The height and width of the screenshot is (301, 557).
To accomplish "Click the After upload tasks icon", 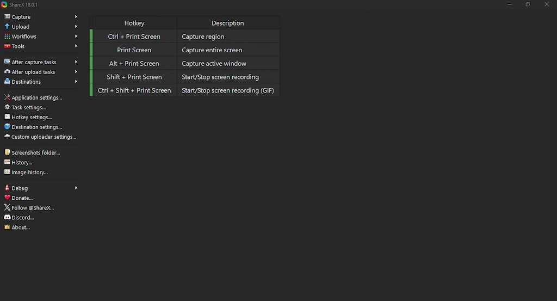I will coord(7,71).
